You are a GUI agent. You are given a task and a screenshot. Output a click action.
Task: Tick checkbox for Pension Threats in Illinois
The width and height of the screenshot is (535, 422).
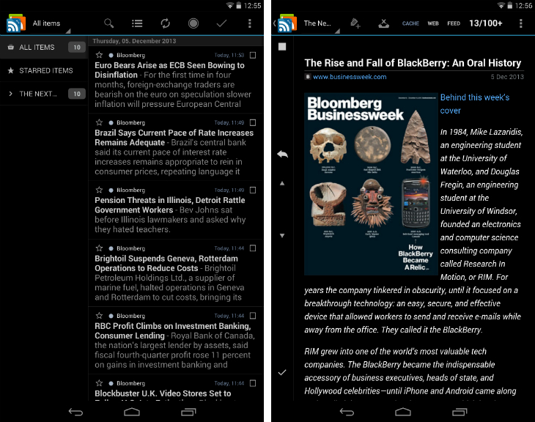(253, 190)
